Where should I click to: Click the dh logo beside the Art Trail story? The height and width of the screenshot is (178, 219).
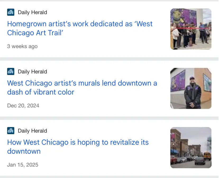pos(11,12)
